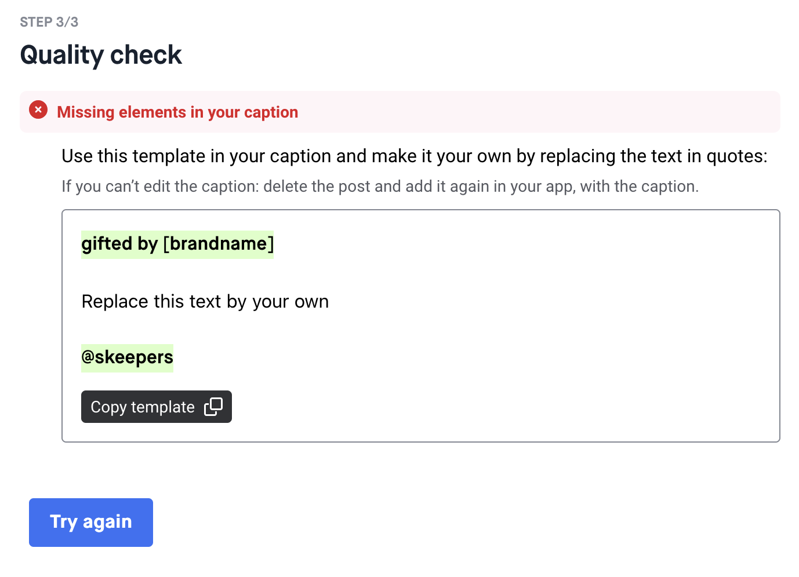Screen dimensions: 799x577
Task: Click 'Replace this text by your own'
Action: pos(205,302)
